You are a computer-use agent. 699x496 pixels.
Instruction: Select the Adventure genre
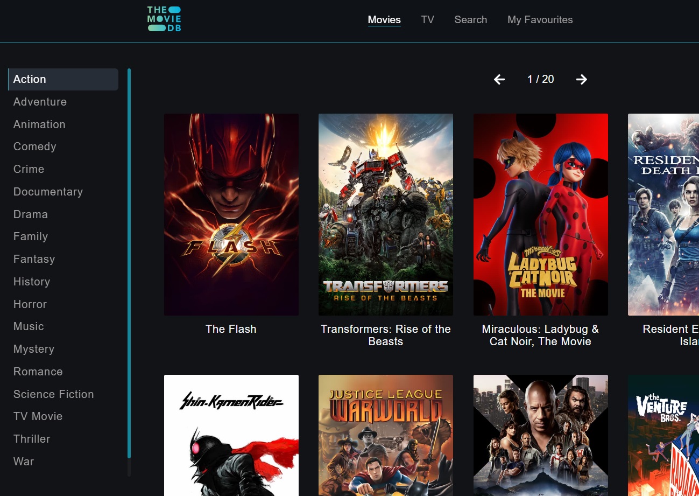40,102
